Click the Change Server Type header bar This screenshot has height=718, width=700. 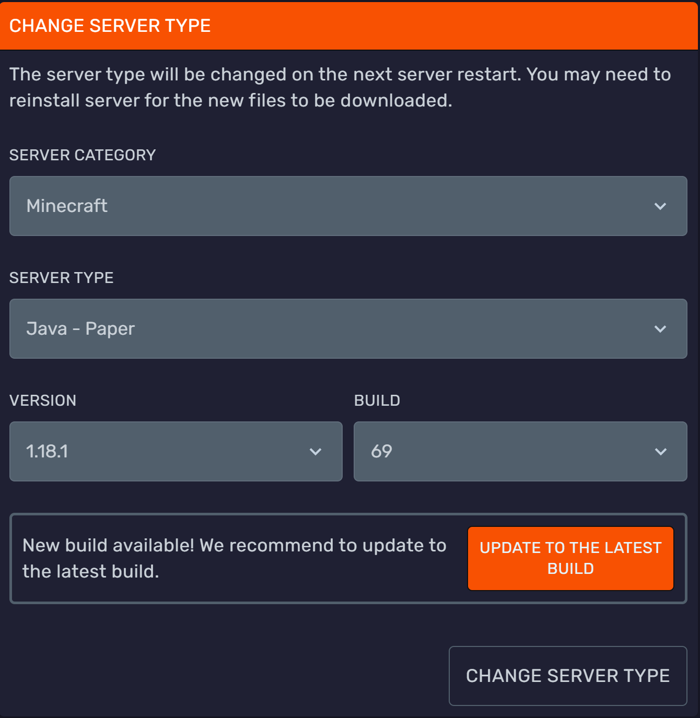point(350,25)
